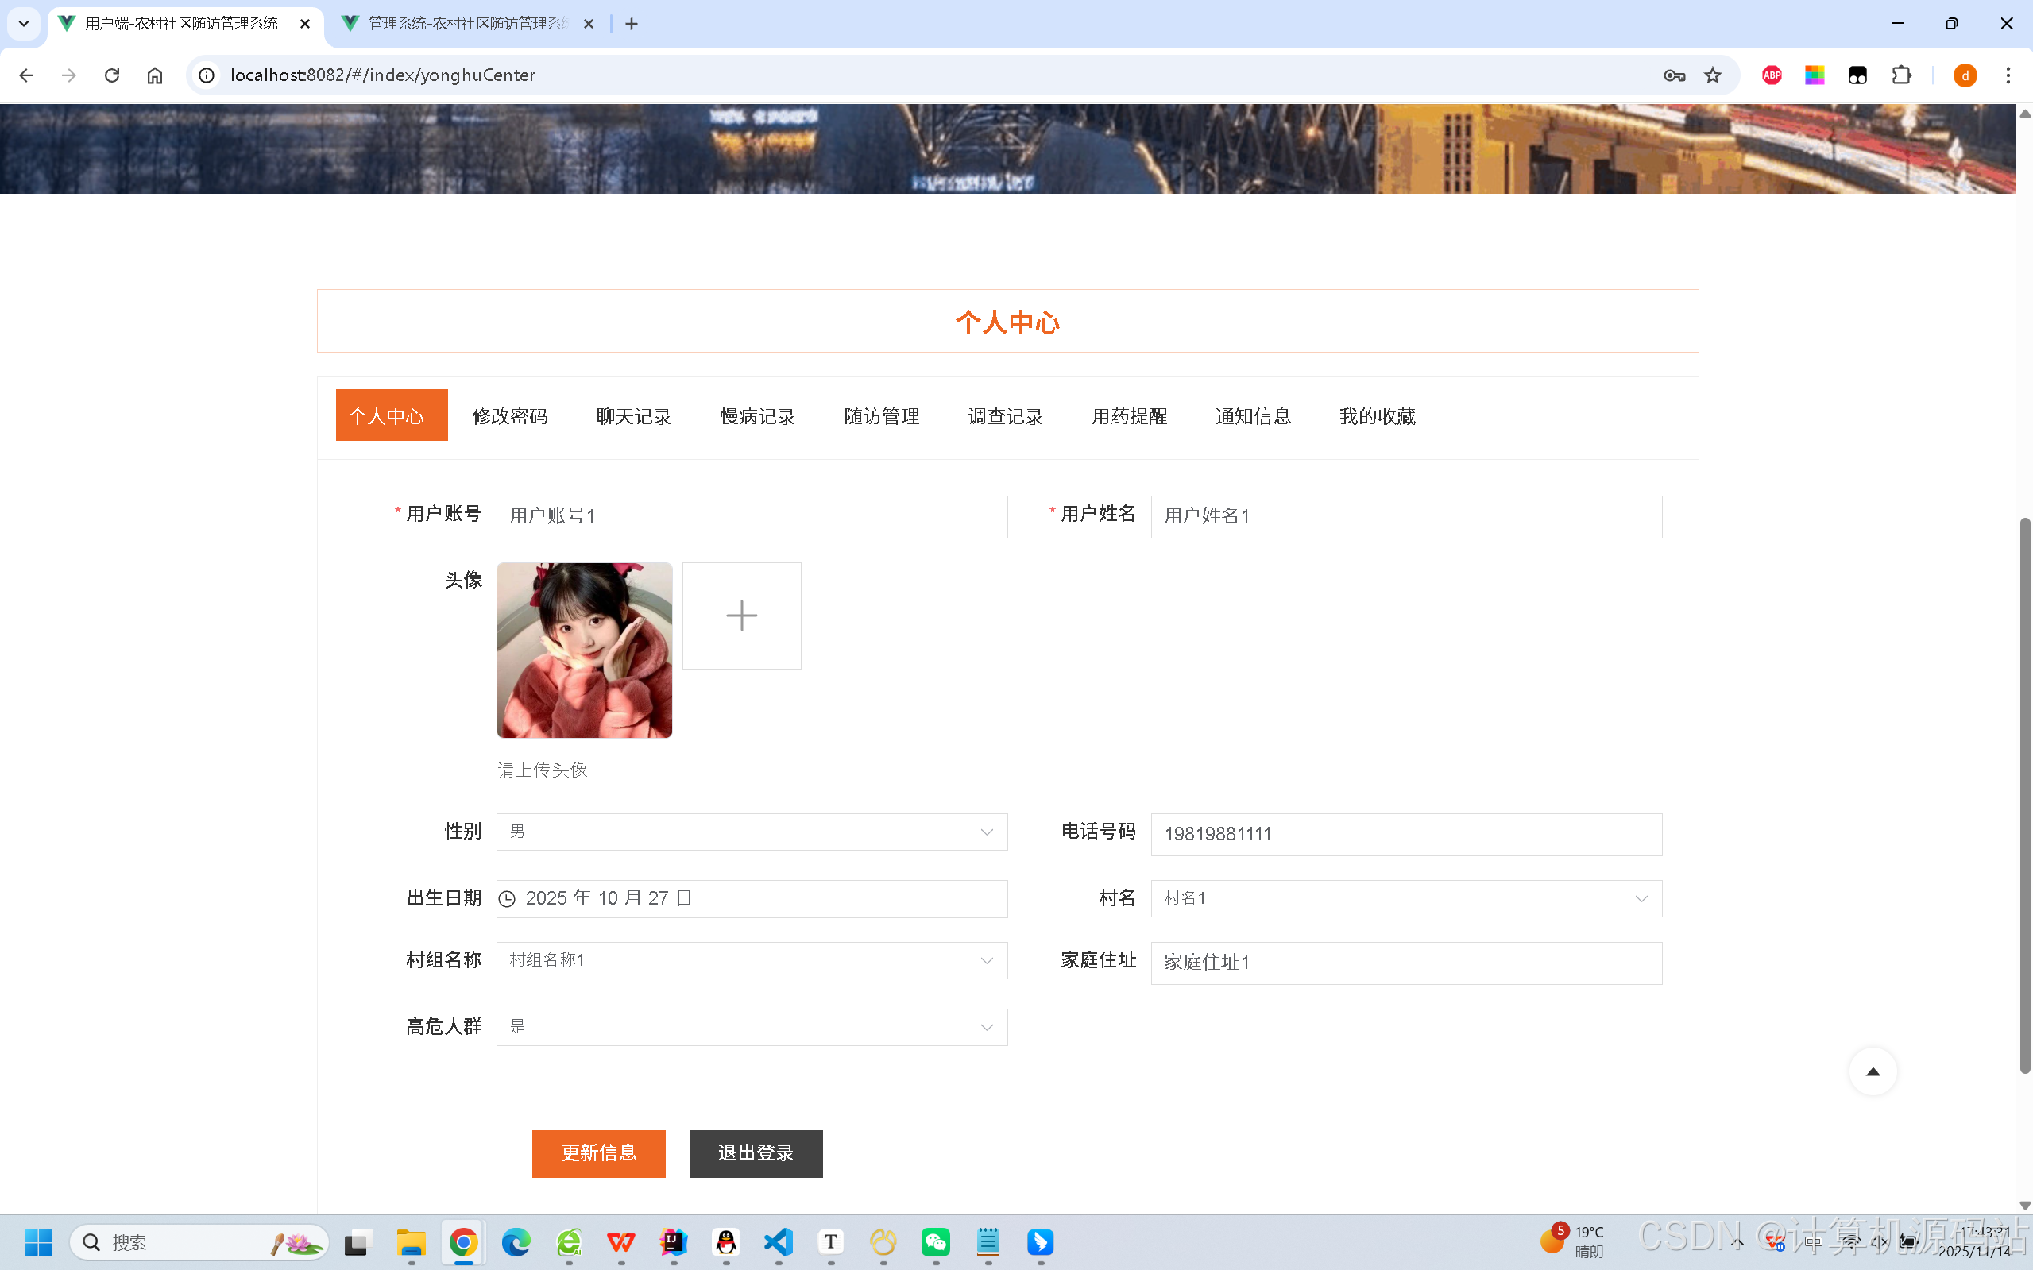Open the password key icon
The height and width of the screenshot is (1270, 2033).
coord(1673,75)
